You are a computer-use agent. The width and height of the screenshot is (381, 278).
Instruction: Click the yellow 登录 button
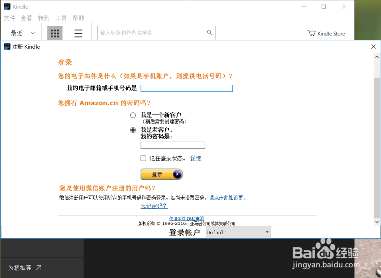(162, 174)
